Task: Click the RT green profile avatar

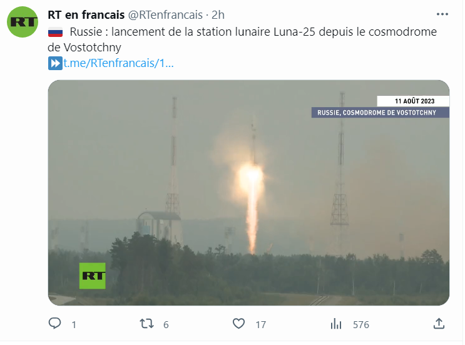Action: [23, 22]
